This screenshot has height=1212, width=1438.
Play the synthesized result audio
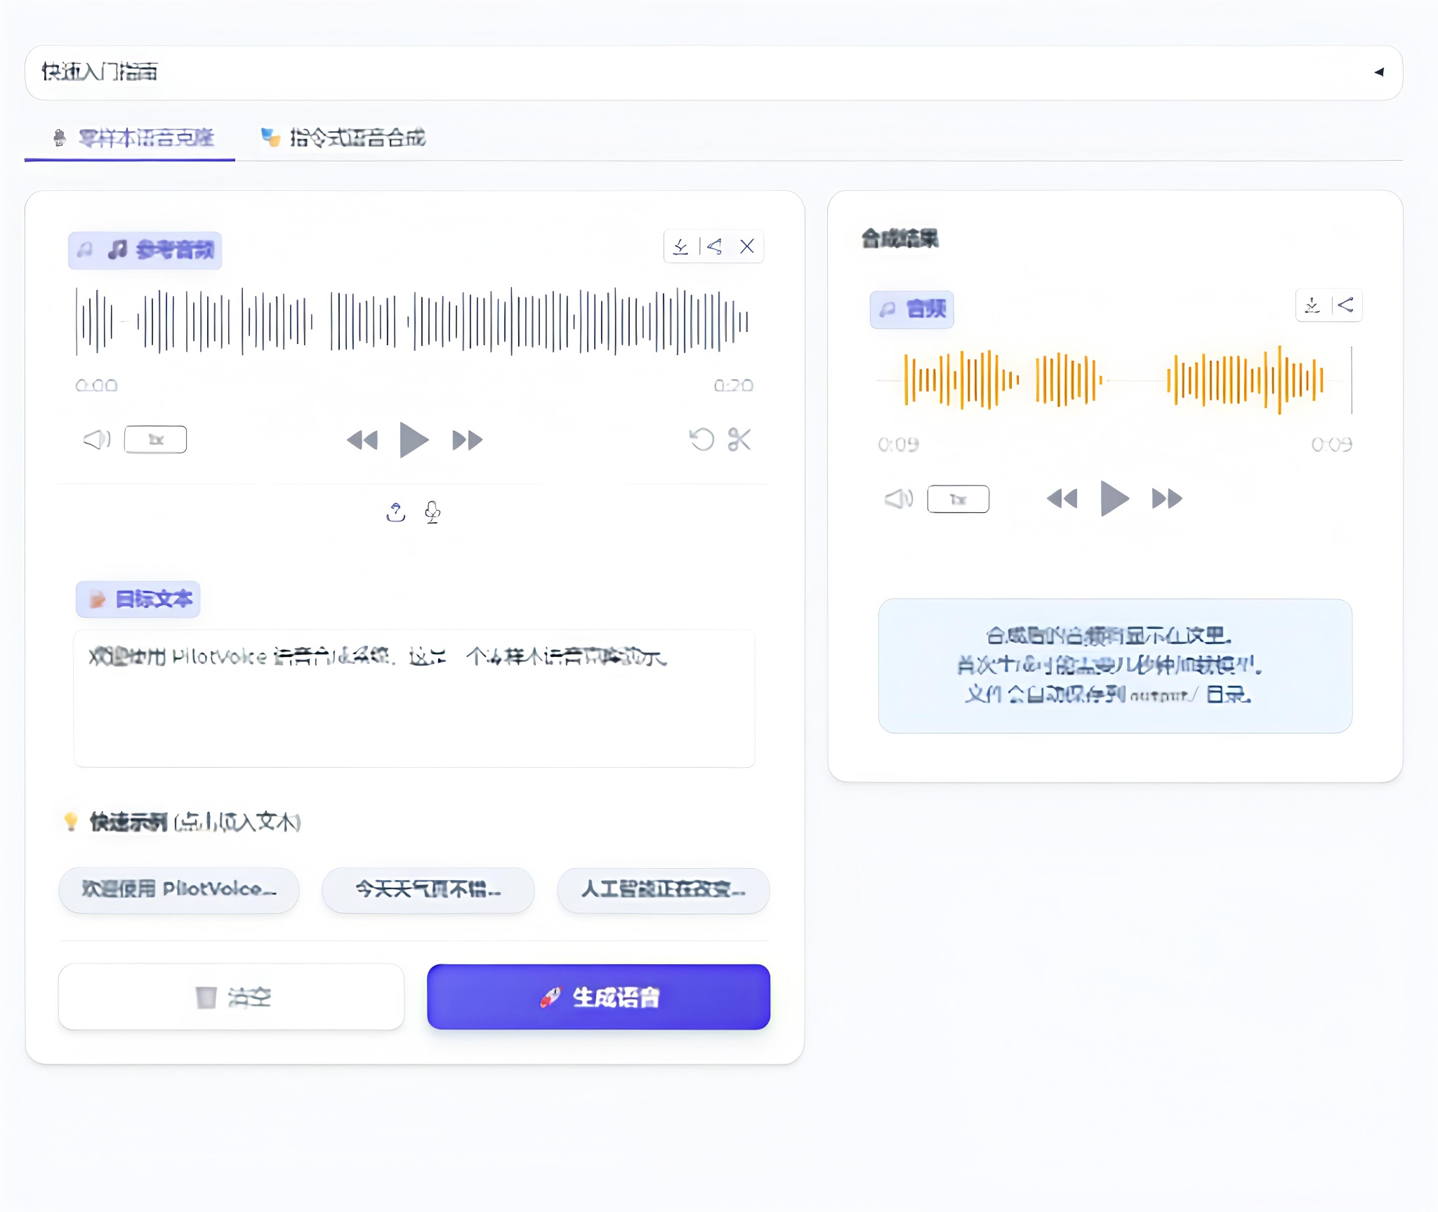tap(1114, 499)
